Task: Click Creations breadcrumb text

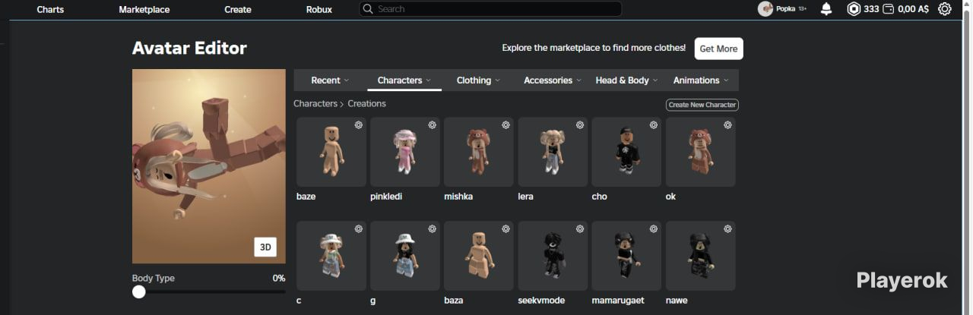Action: 367,104
